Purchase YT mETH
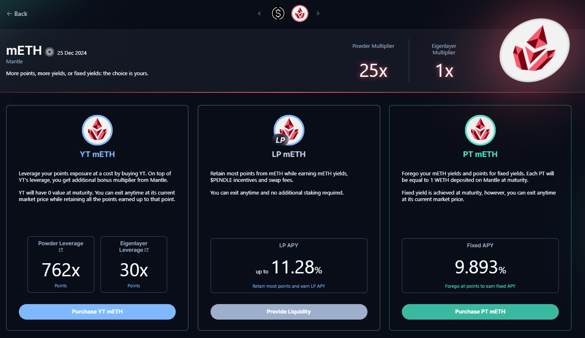 (97, 311)
